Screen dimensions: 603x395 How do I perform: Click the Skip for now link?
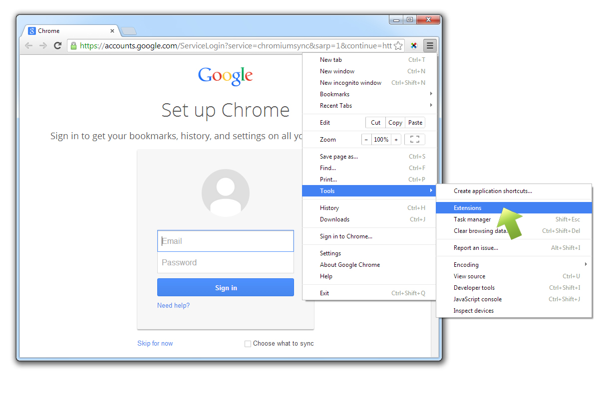(x=155, y=344)
